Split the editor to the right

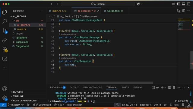[184, 11]
